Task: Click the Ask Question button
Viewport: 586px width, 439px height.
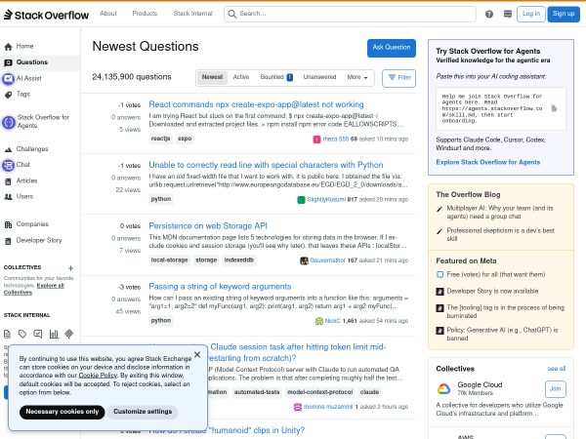Action: tap(392, 48)
